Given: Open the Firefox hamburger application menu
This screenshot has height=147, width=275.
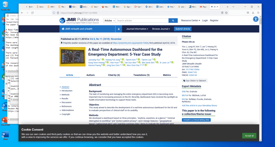Looking at the screenshot, I should [x=258, y=13].
